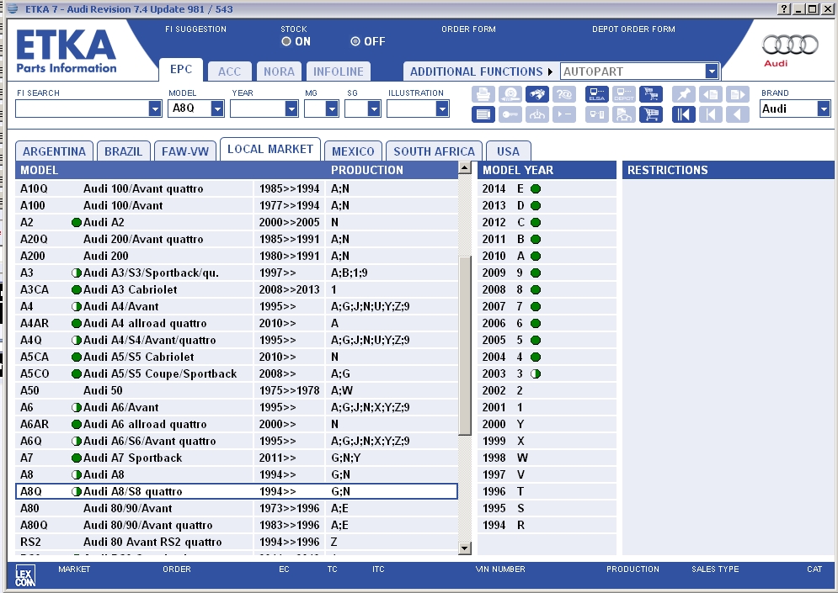Click the computer-to-device transfer icon
The height and width of the screenshot is (593, 838).
[x=597, y=114]
